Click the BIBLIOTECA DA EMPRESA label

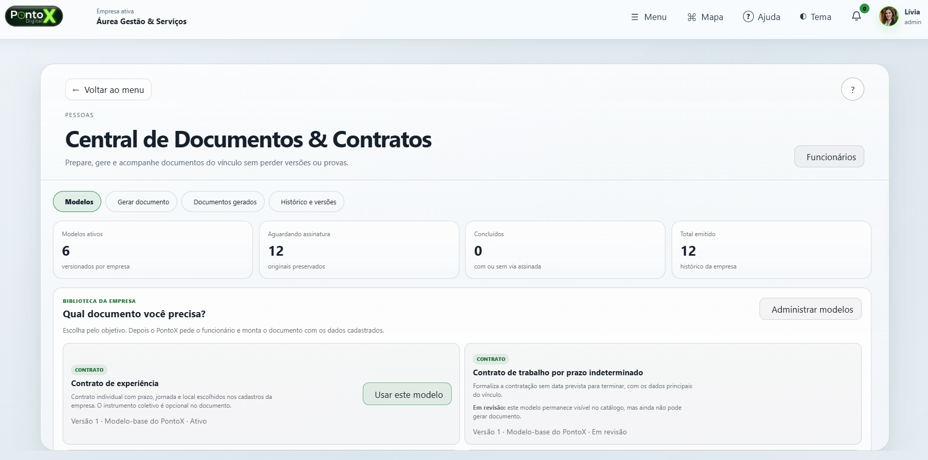click(x=99, y=301)
